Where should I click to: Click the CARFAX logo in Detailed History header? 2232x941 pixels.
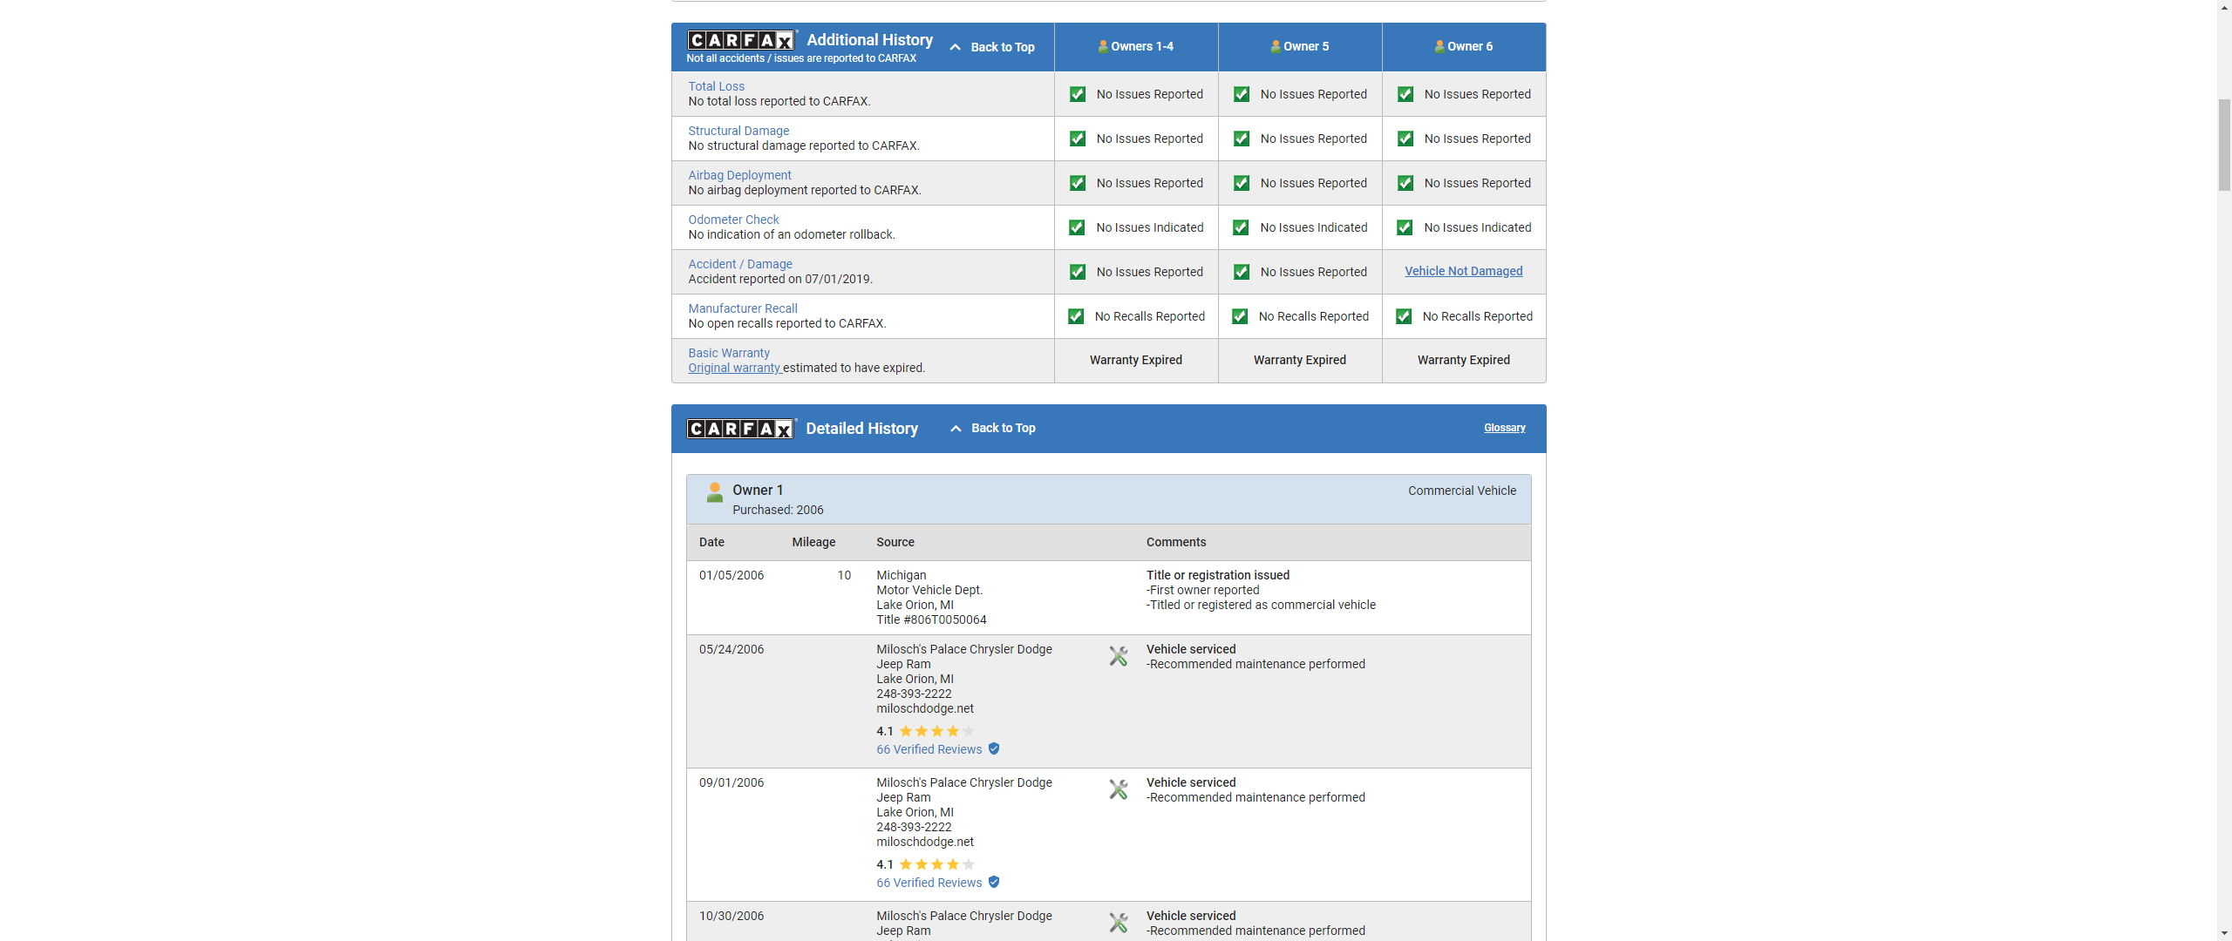(741, 429)
